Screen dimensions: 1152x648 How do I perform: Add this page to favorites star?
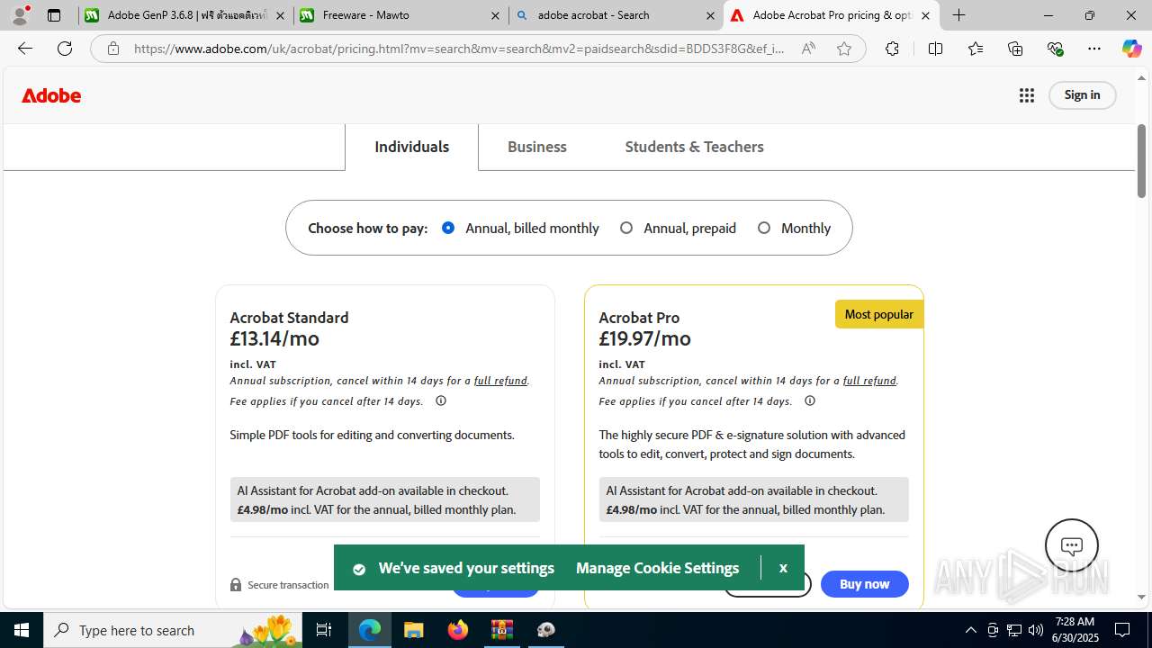tap(843, 49)
